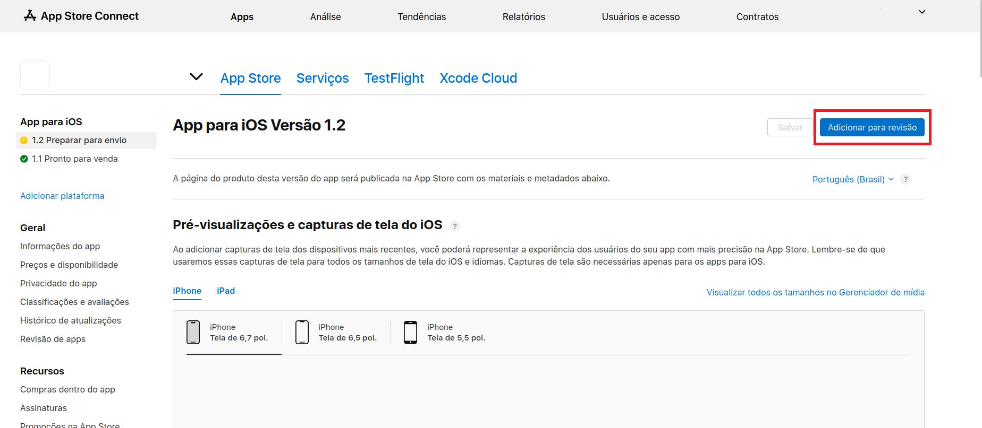The height and width of the screenshot is (428, 982).
Task: Switch to the TestFlight tab
Action: 394,78
